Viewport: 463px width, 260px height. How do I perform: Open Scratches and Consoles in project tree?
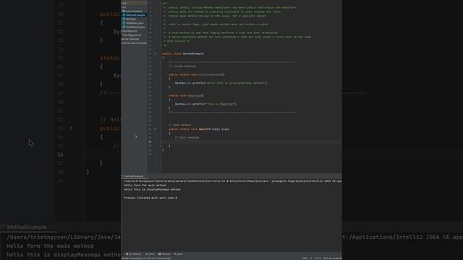coord(134,43)
